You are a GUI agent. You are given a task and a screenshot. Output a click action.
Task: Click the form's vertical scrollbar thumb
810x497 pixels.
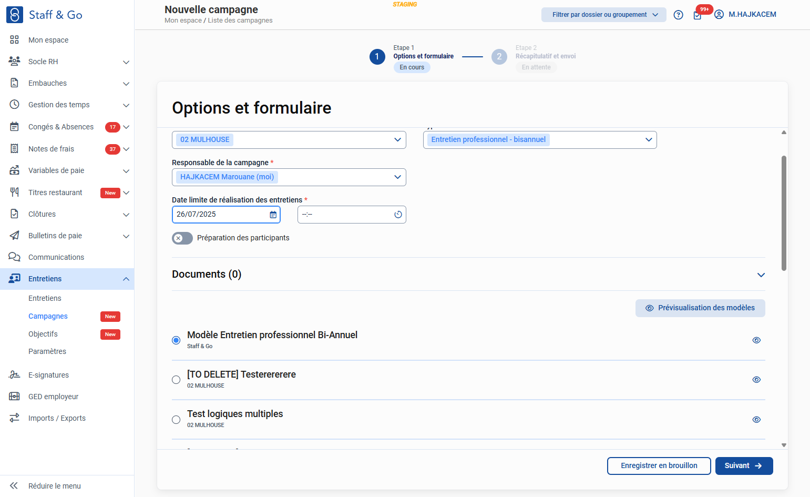point(784,213)
